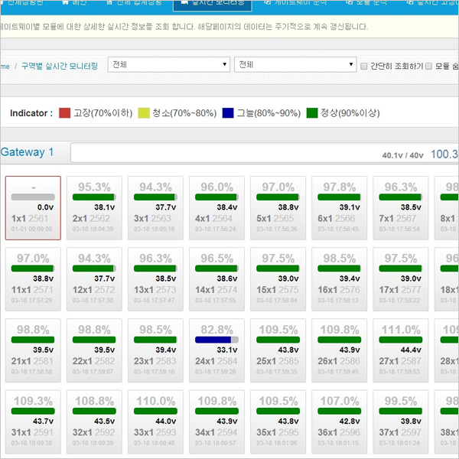
Task: Open the 실시간 모니터링 tab
Action: point(213,4)
